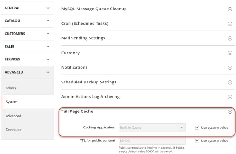
Task: Select the Developer menu item
Action: pyautogui.click(x=14, y=130)
